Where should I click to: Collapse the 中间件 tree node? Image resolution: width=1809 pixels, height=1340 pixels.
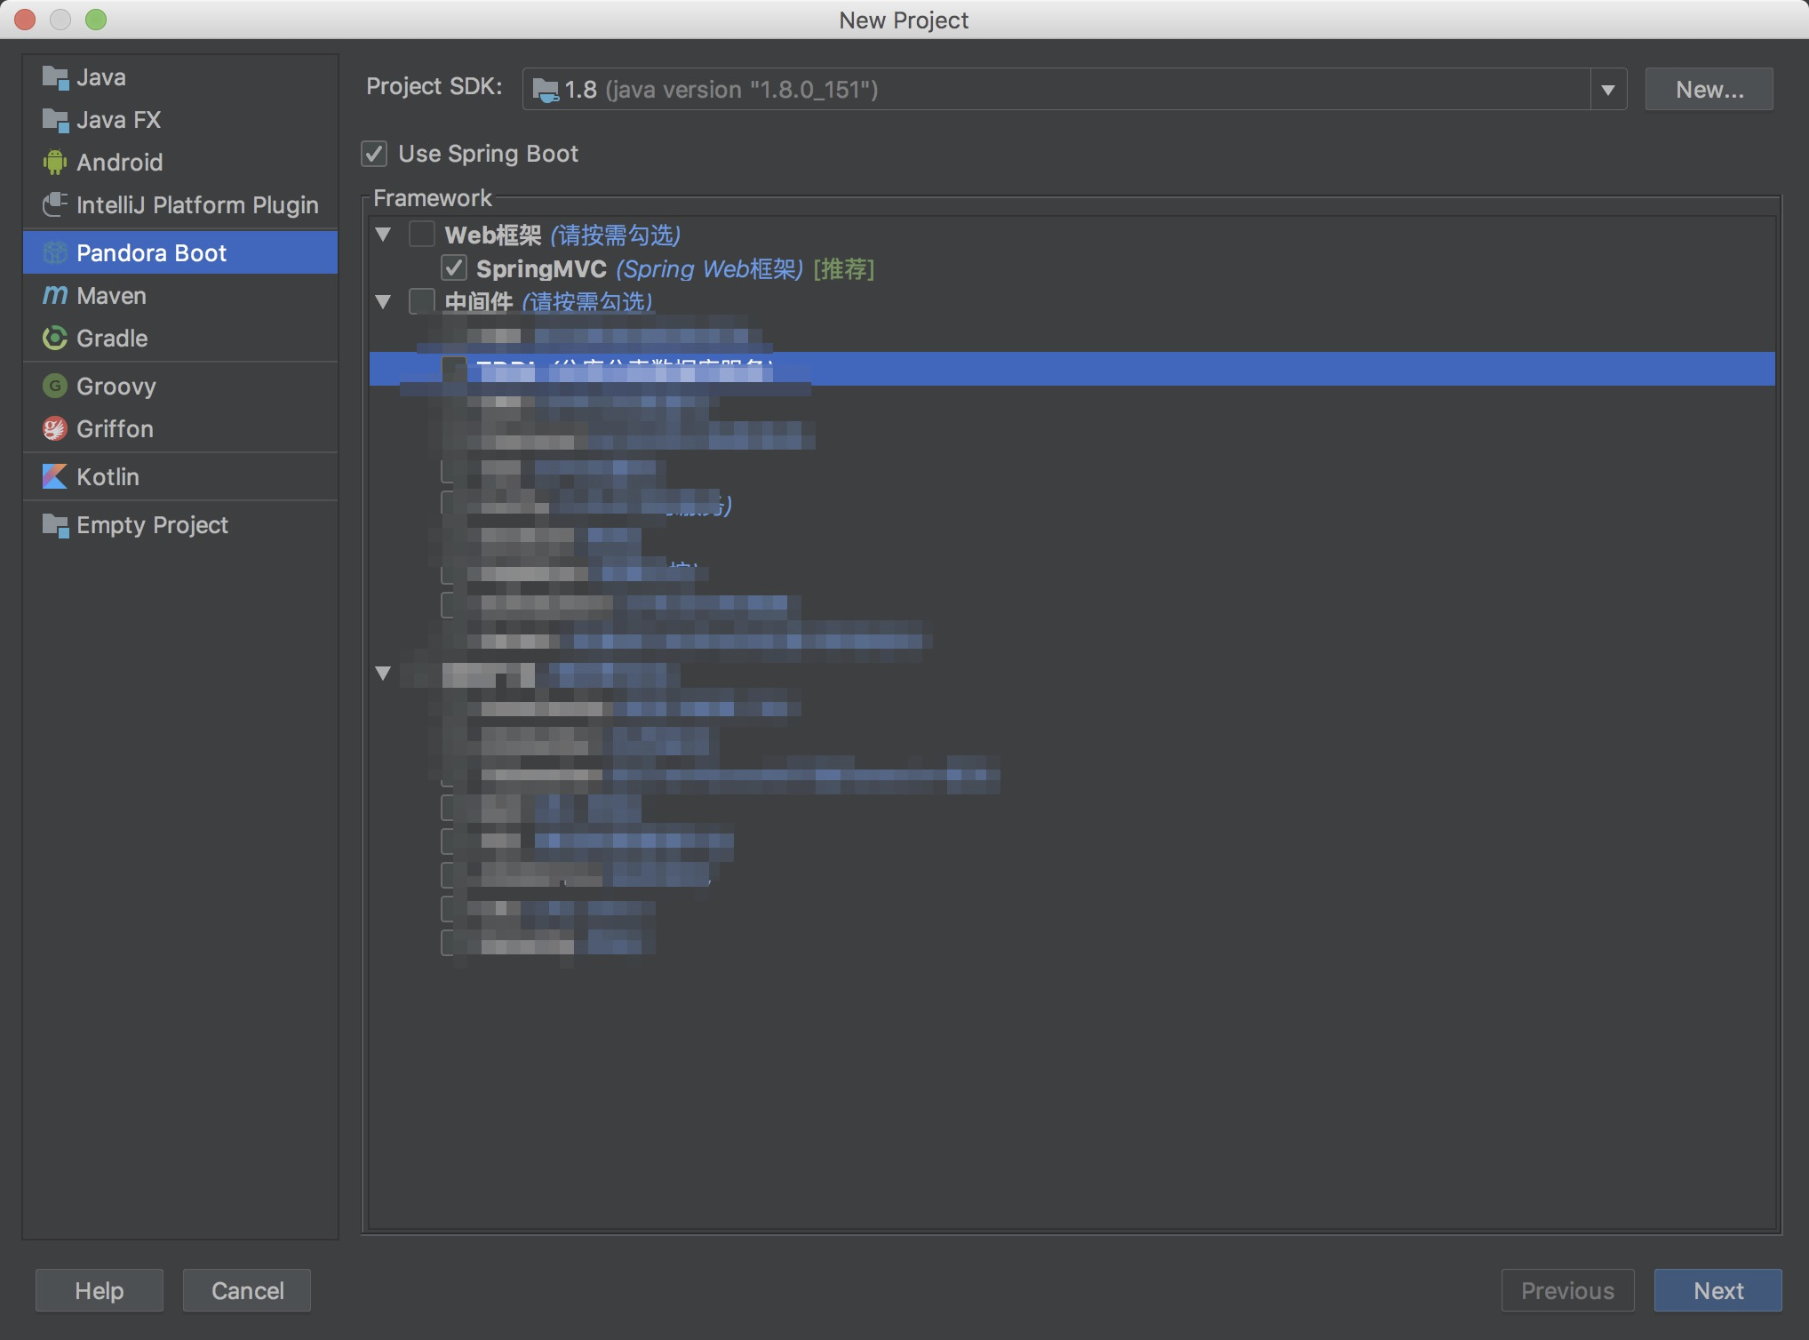pyautogui.click(x=384, y=301)
